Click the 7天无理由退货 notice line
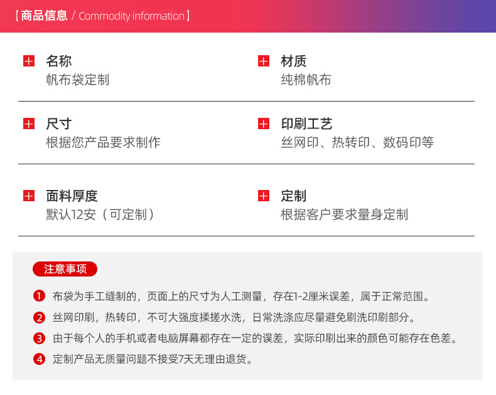 (153, 359)
